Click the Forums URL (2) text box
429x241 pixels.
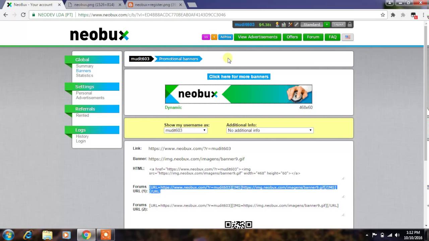tap(246, 209)
